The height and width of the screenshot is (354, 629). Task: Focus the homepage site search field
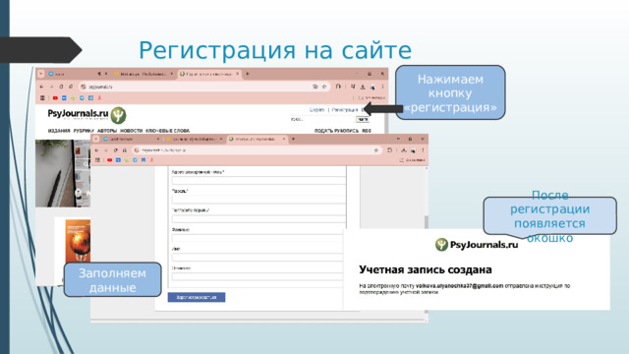pyautogui.click(x=322, y=120)
